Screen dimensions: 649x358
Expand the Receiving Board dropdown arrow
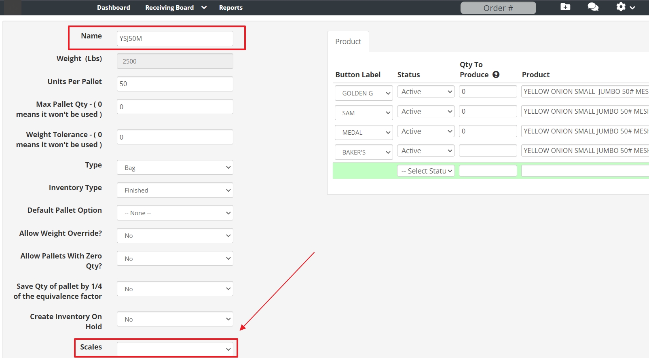coord(204,7)
